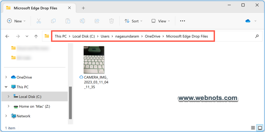Screen dimensions: 265x132
Task: Click the Paste clipboard icon
Action: (x=68, y=21)
